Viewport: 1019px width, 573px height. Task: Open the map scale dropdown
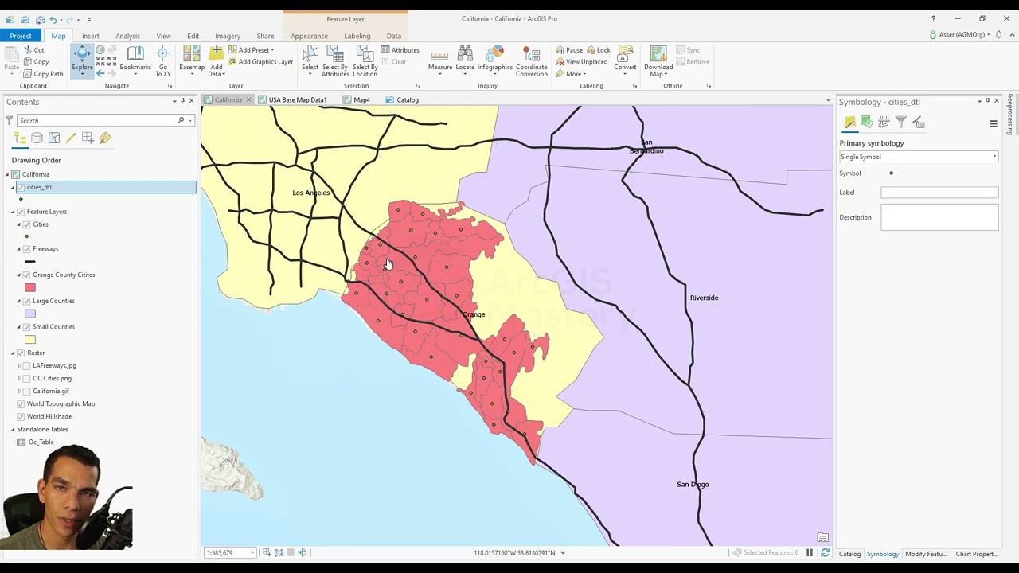(253, 553)
